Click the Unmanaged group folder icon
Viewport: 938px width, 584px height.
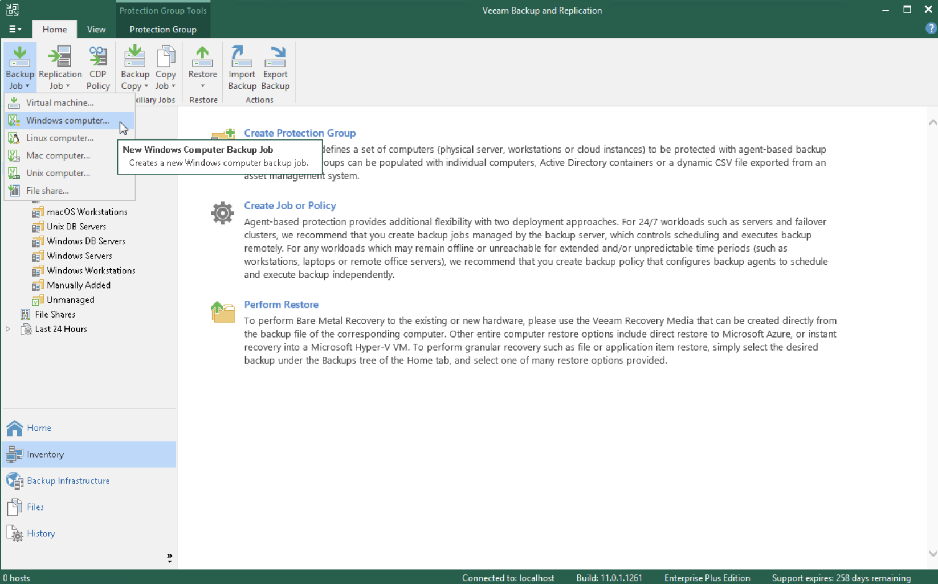38,300
